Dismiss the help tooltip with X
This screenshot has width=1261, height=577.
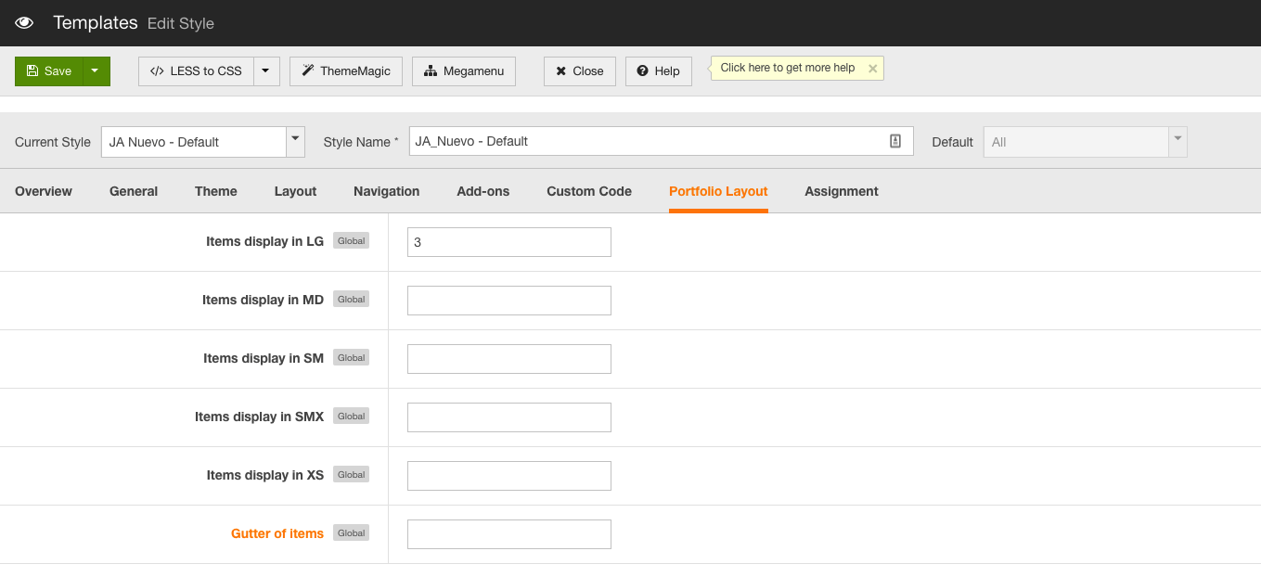[872, 69]
